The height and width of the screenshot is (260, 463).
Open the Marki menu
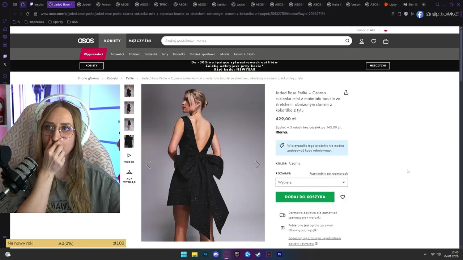(x=225, y=54)
